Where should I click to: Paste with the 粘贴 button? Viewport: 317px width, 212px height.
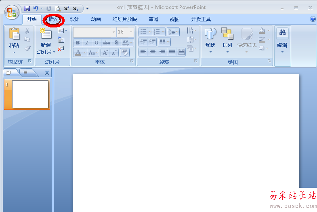click(x=14, y=38)
